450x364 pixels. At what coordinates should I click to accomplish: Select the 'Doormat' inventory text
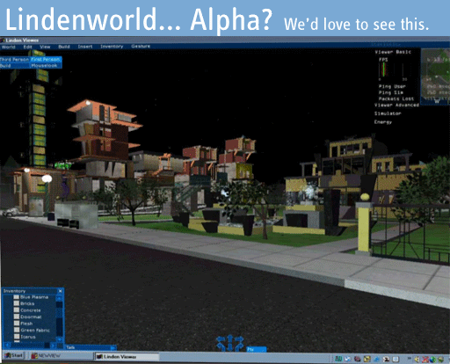(x=31, y=317)
